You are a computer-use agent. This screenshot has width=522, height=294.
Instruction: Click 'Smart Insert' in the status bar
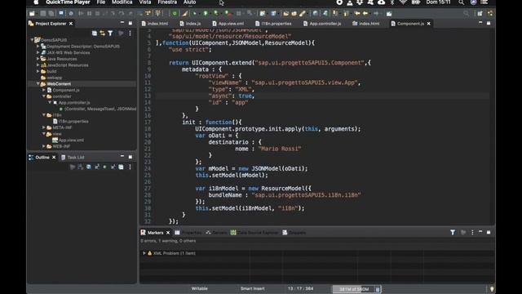[x=252, y=288]
